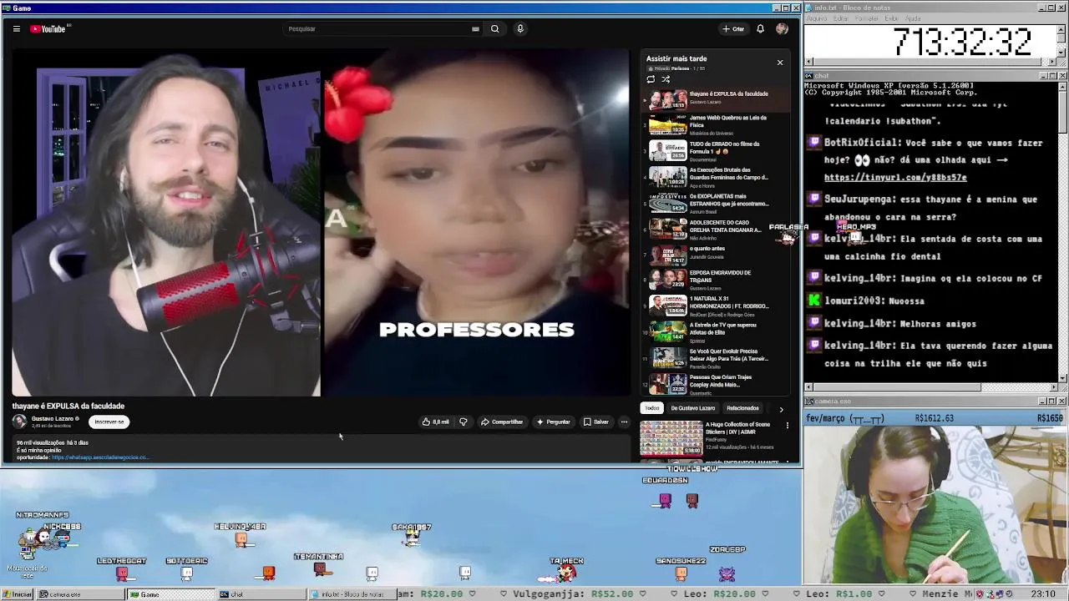
Task: Toggle playlist shuffle
Action: (666, 79)
